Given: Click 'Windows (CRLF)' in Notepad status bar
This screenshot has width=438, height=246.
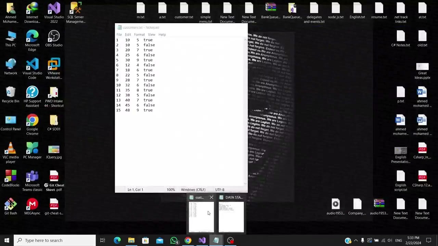Looking at the screenshot, I should [193, 190].
